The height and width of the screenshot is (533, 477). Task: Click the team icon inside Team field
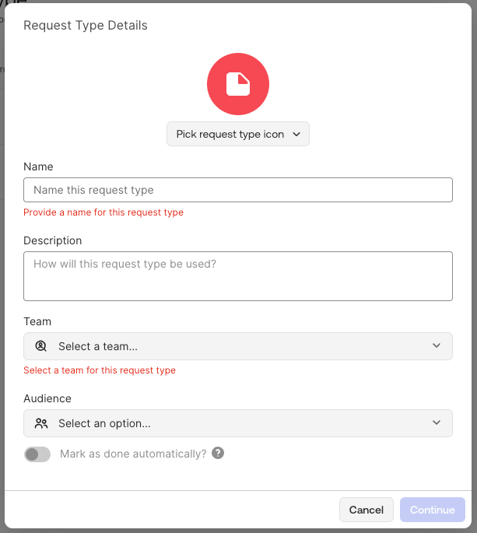(41, 346)
